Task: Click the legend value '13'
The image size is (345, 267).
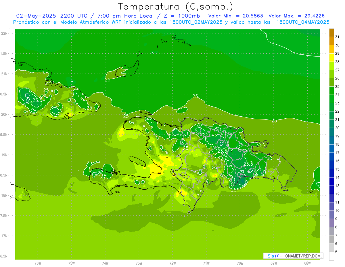Action: (x=337, y=186)
